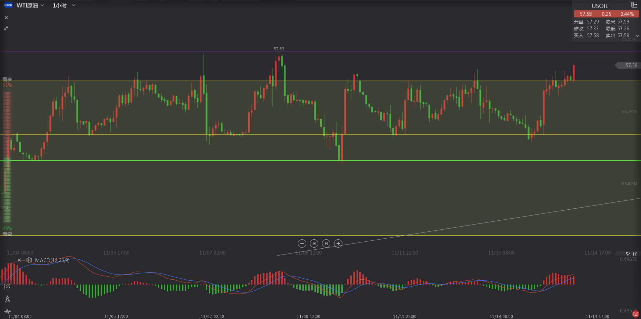
Task: Click the blue USOIL symbol logo
Action: click(8, 5)
